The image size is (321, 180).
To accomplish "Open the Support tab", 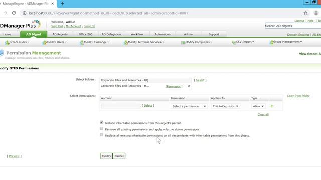I will point(214,34).
